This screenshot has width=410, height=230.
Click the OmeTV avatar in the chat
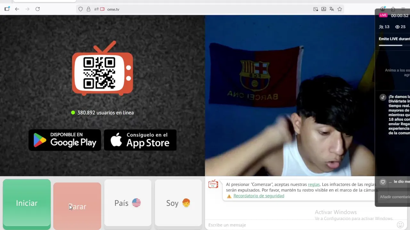point(213,184)
